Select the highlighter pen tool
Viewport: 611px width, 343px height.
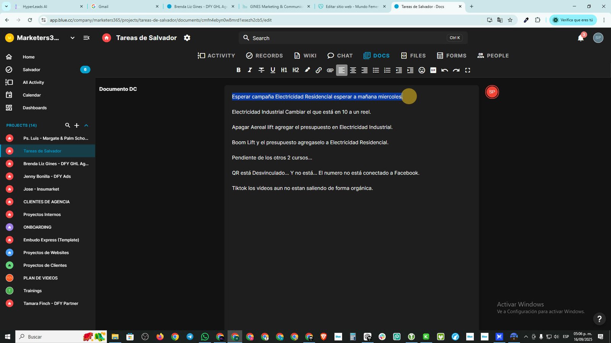click(x=307, y=70)
